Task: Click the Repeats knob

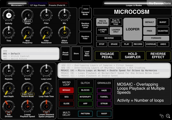Action: 9,71
